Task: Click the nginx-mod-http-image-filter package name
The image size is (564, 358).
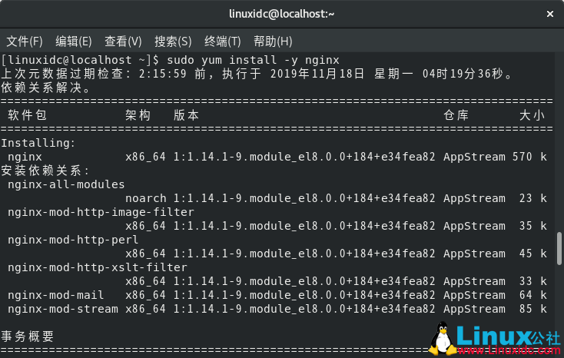Action: click(101, 212)
